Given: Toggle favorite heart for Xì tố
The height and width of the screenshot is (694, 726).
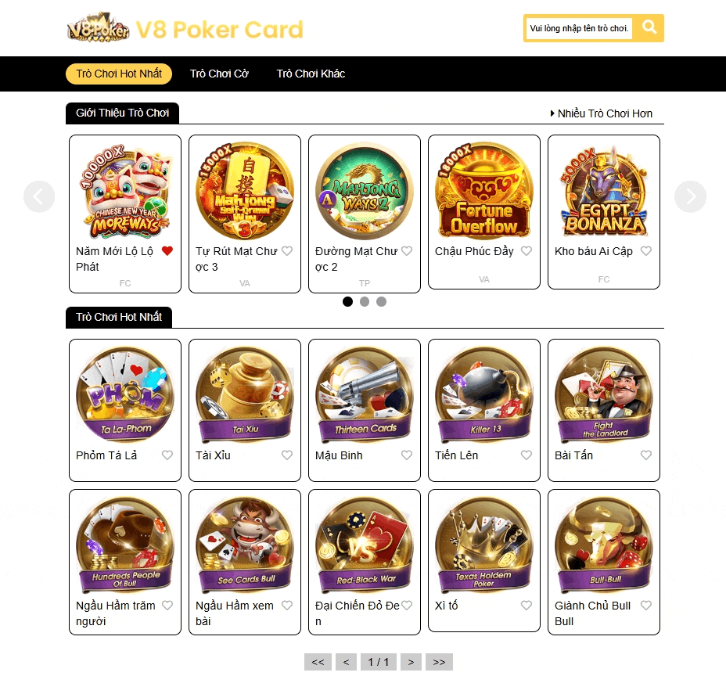Looking at the screenshot, I should 527,605.
